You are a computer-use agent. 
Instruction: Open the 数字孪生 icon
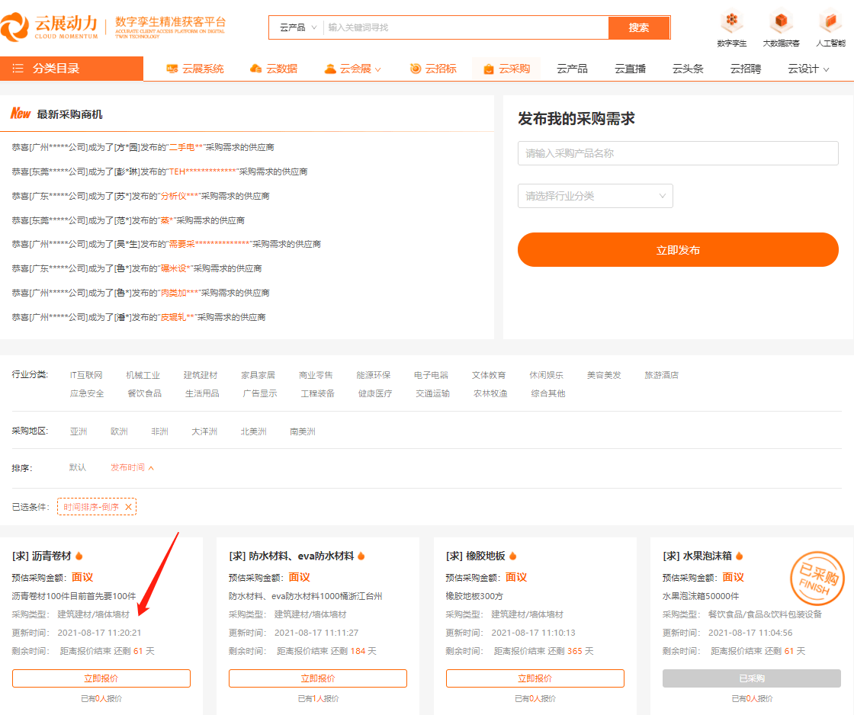pyautogui.click(x=732, y=21)
